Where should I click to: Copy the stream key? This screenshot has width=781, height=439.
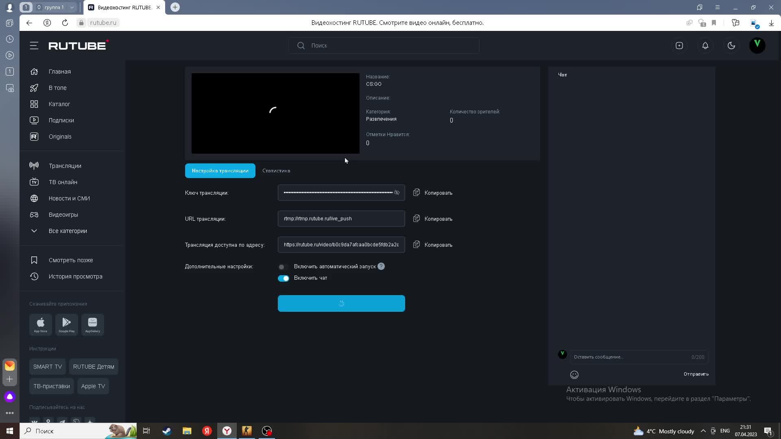(x=433, y=193)
